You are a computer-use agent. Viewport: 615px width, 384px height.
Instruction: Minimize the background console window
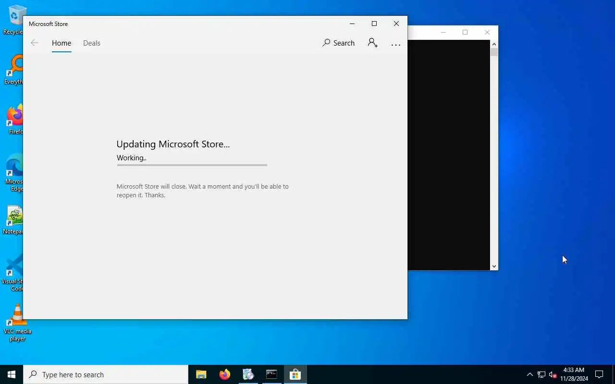pyautogui.click(x=443, y=32)
